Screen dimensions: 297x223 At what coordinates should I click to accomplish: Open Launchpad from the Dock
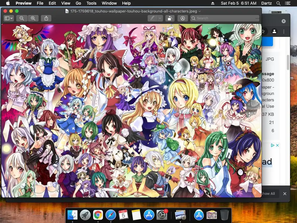coord(85,215)
